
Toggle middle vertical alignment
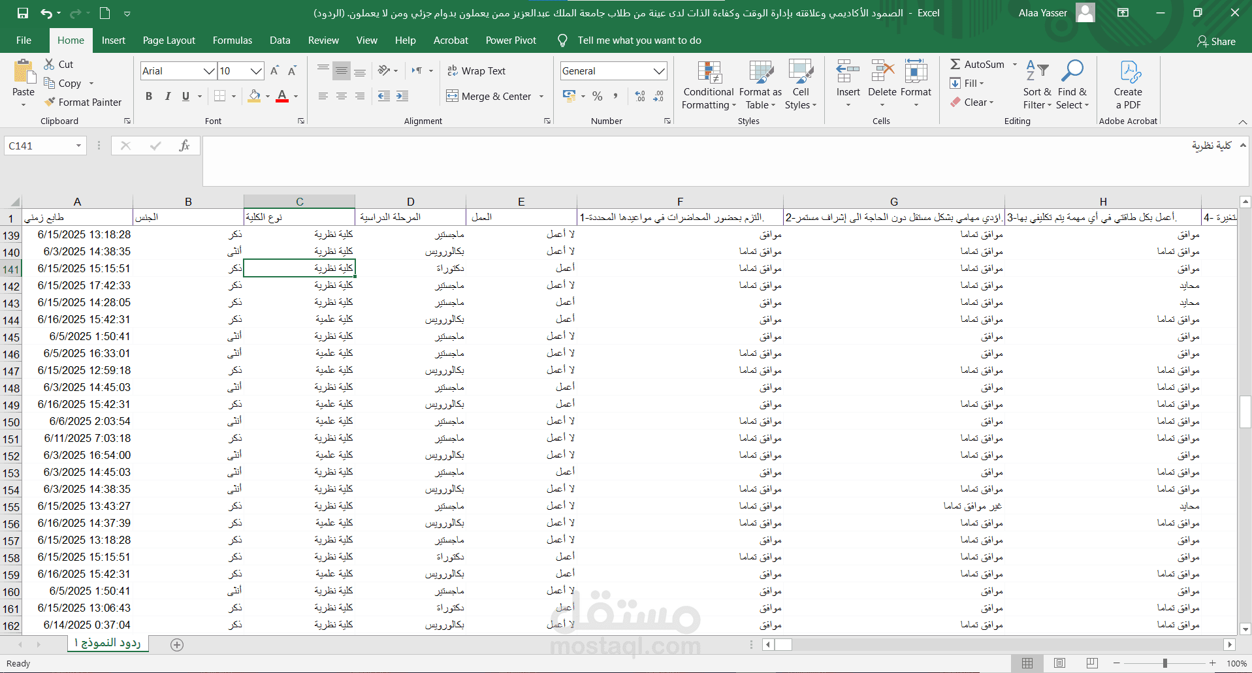[341, 70]
